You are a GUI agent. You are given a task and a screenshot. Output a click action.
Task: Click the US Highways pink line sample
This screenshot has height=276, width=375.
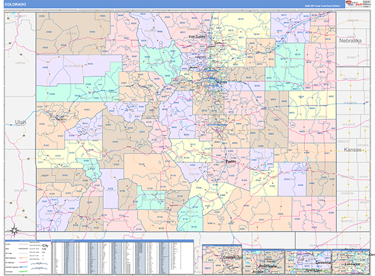pyautogui.click(x=23, y=262)
